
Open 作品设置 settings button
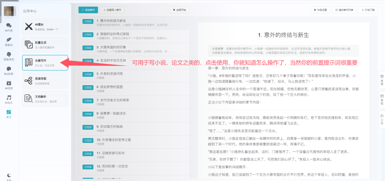pos(320,10)
